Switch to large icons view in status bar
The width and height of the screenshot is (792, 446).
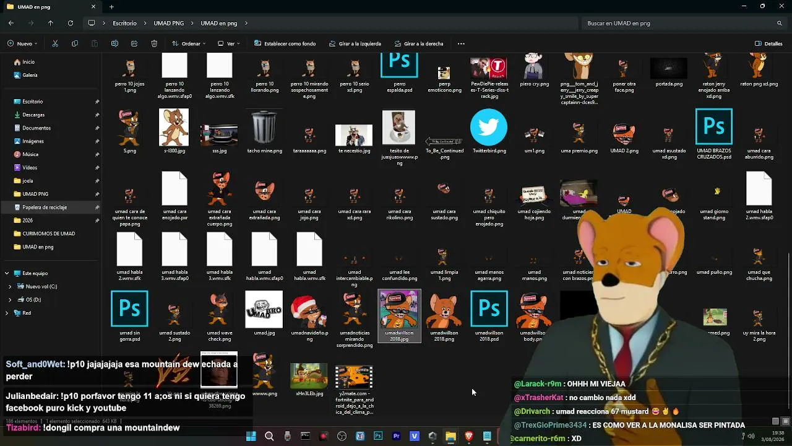click(786, 421)
